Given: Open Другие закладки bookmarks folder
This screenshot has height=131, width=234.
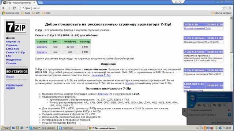Looking at the screenshot, I should tap(222, 13).
